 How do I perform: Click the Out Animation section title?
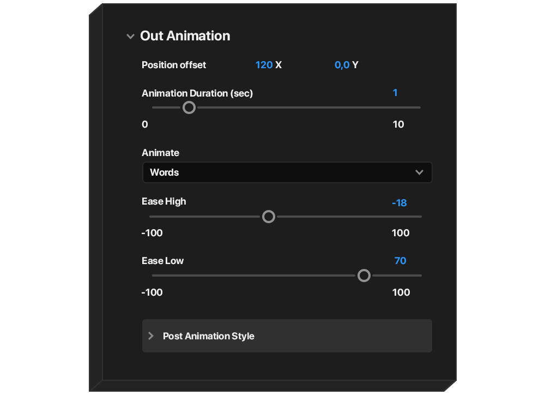click(x=185, y=36)
